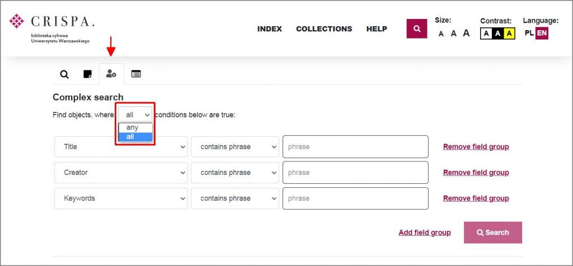Click the phrase input for Creator row
Screen dimensions: 573x266
tap(355, 173)
